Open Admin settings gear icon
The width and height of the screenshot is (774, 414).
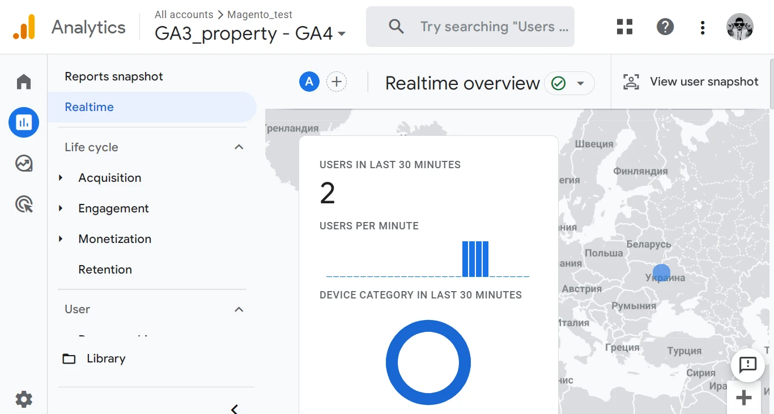pyautogui.click(x=24, y=399)
